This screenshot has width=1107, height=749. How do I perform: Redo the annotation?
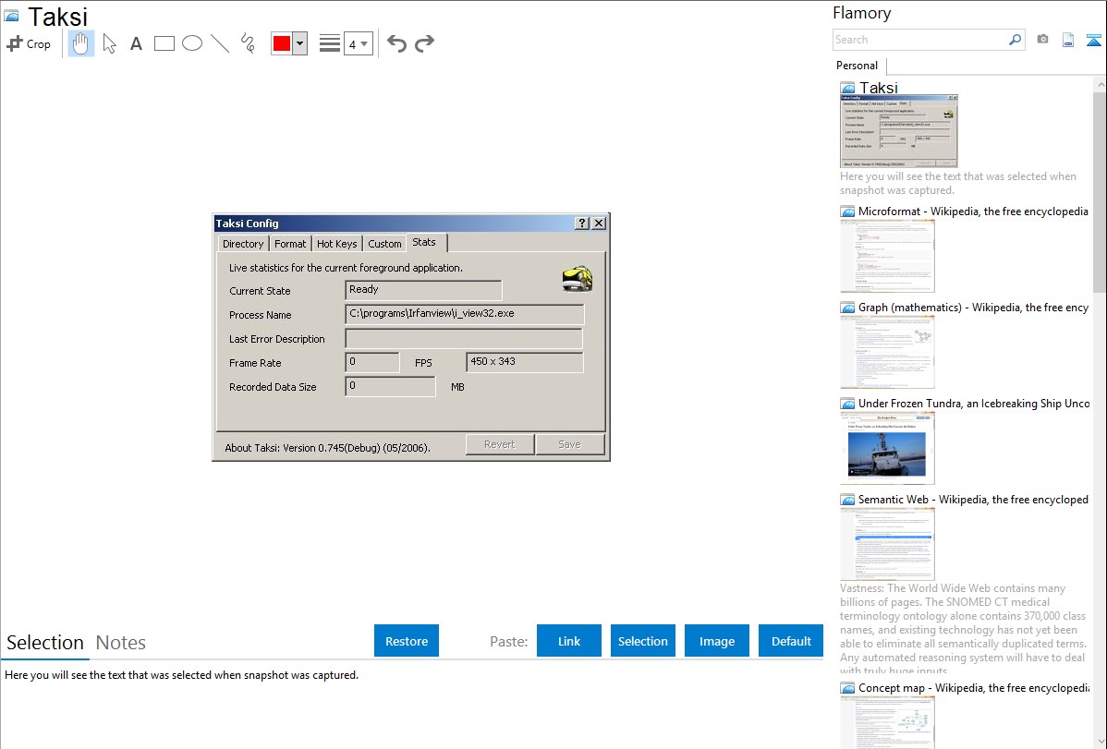click(x=424, y=43)
